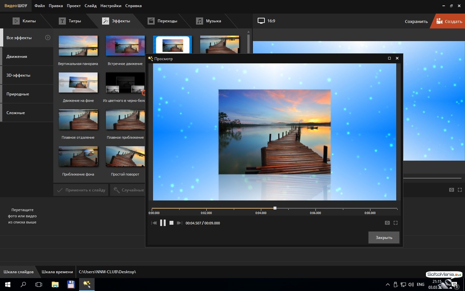Image resolution: width=465 pixels, height=291 pixels.
Task: Switch to 'Шкала времени' view
Action: tap(57, 272)
